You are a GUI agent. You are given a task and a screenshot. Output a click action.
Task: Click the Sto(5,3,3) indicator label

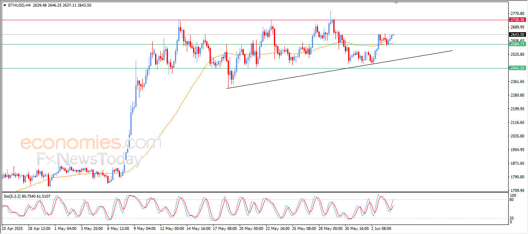click(13, 196)
